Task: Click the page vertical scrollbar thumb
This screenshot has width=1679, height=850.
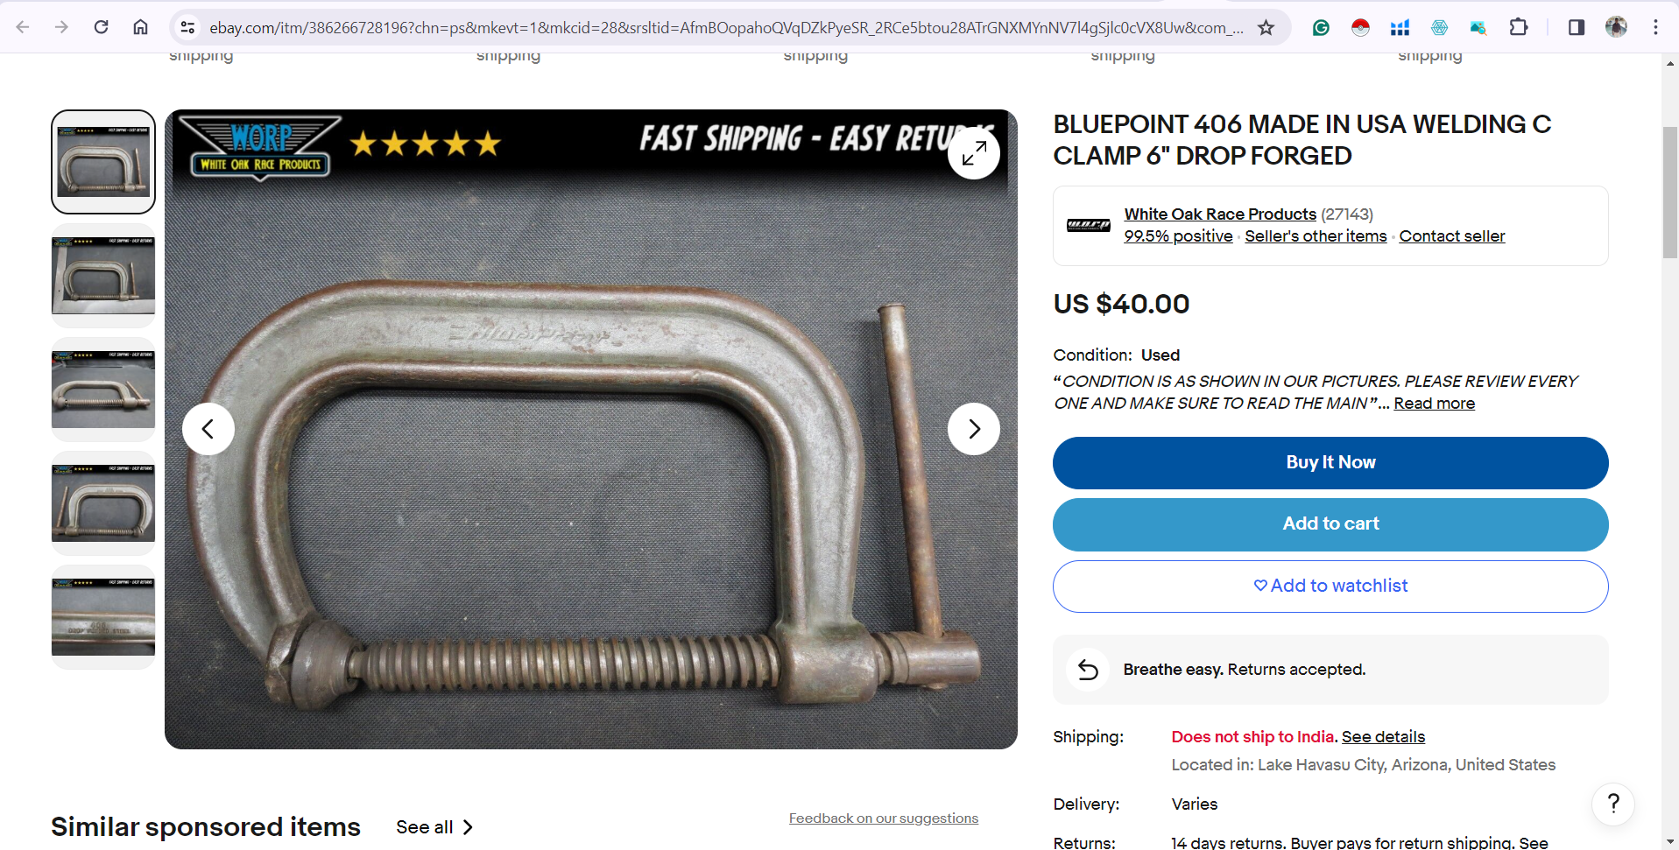Action: pos(1670,193)
